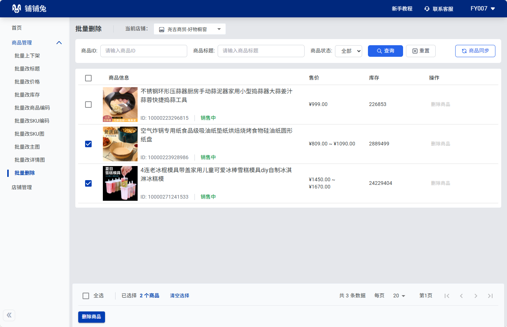This screenshot has width=507, height=327.
Task: Open 批量改价格 in the sidebar
Action: [x=27, y=82]
